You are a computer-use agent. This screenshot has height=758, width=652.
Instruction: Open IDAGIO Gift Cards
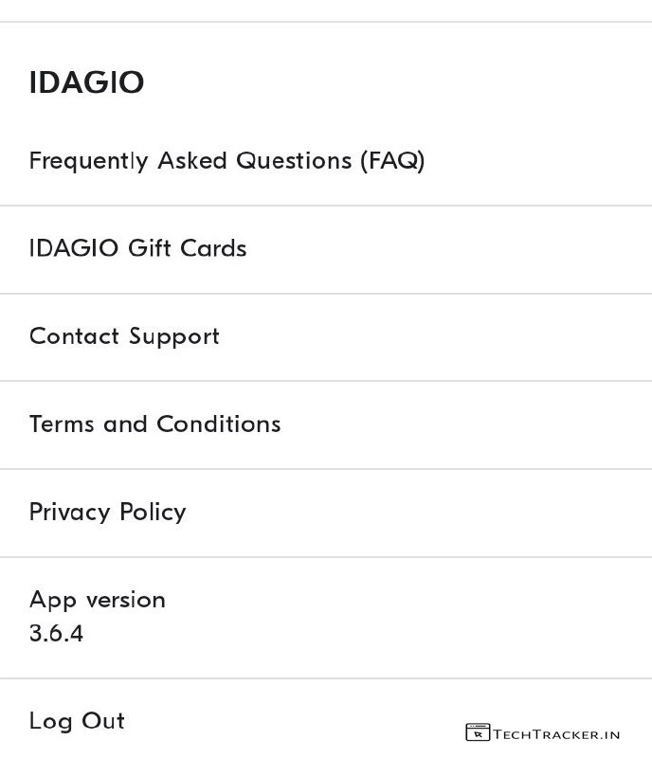137,248
